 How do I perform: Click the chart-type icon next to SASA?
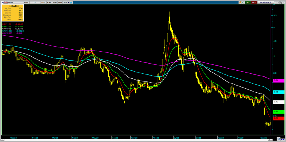coord(6,2)
